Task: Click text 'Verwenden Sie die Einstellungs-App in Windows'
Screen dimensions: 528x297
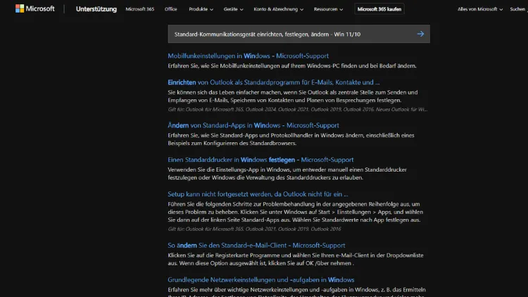Action: click(x=287, y=173)
